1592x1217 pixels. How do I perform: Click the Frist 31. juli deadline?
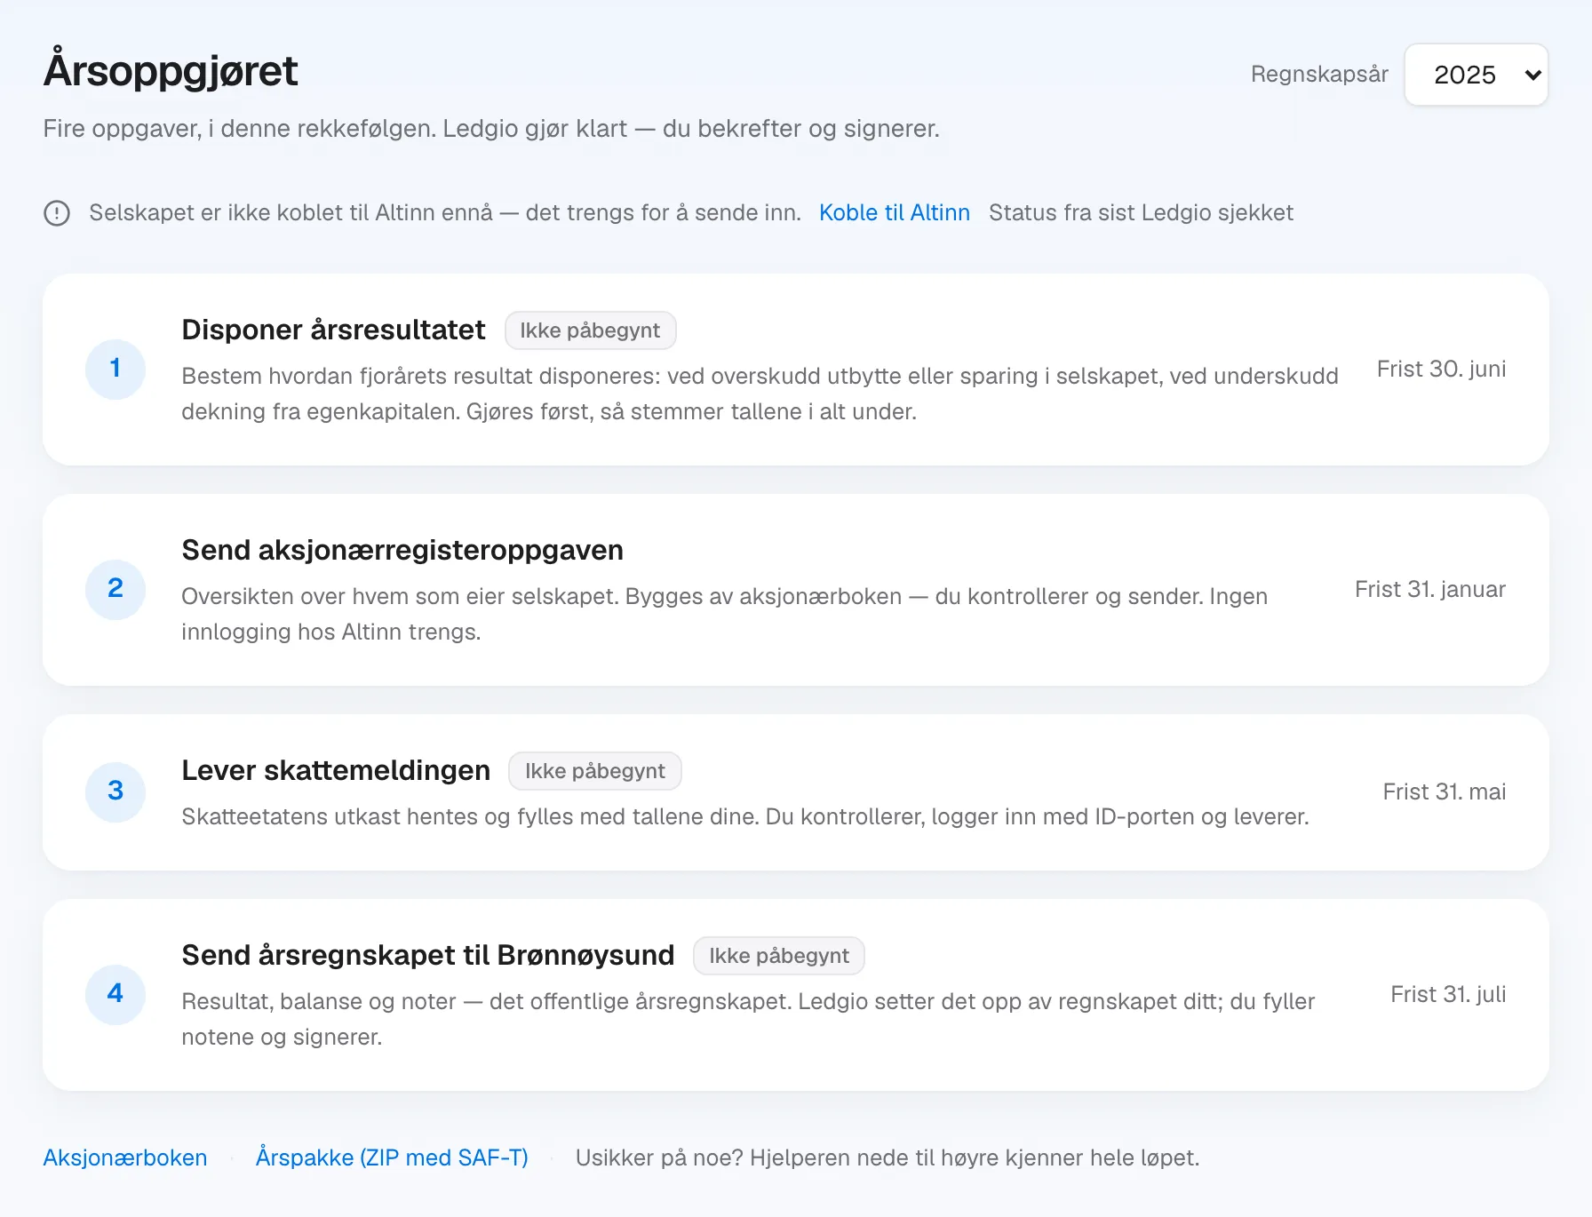(x=1448, y=994)
